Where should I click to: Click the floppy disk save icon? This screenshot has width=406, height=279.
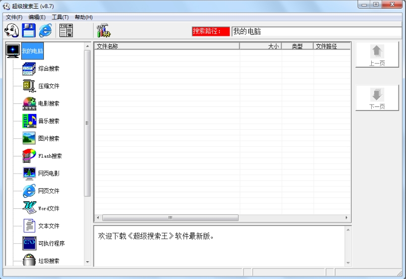29,31
